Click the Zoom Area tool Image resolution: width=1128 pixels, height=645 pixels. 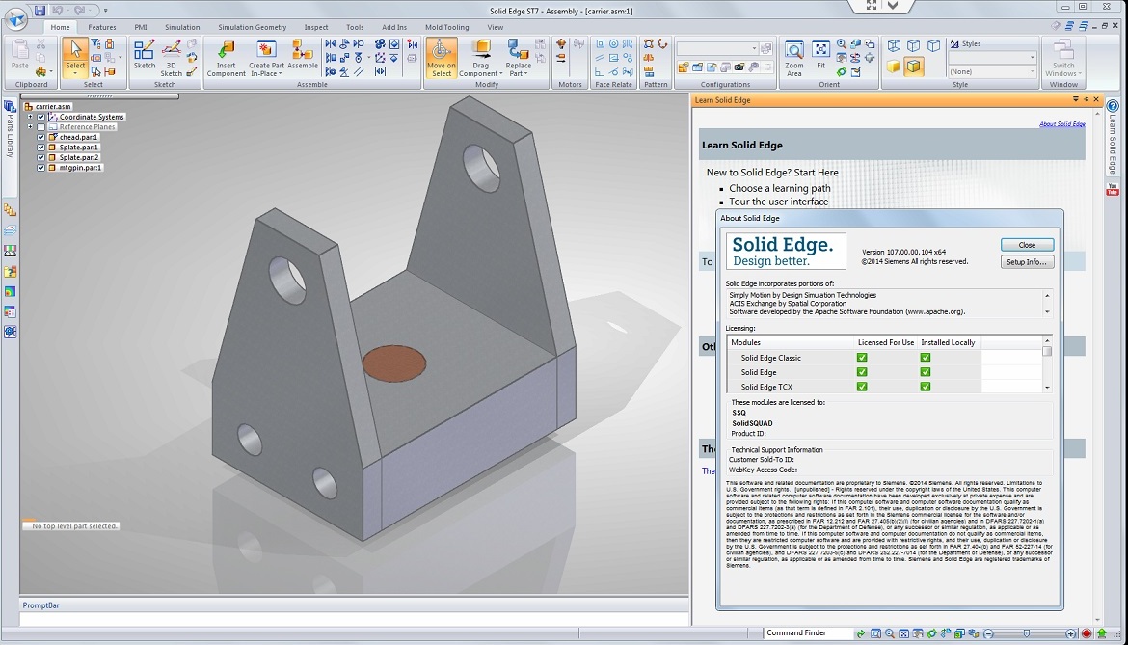[794, 58]
